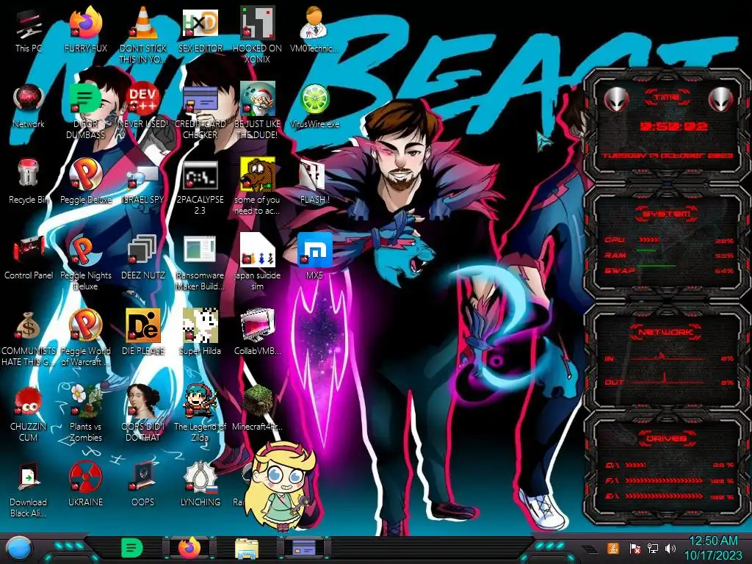Viewport: 752px width, 564px height.
Task: Open the CREDIT CARD CHECKER shortcut
Action: pos(200,112)
